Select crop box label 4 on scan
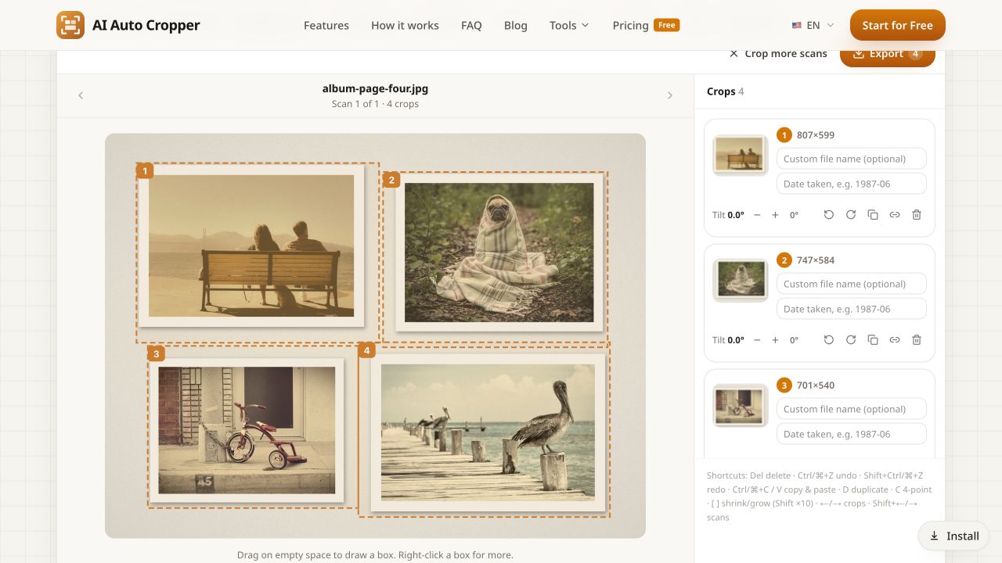Viewport: 1002px width, 563px height. tap(366, 350)
